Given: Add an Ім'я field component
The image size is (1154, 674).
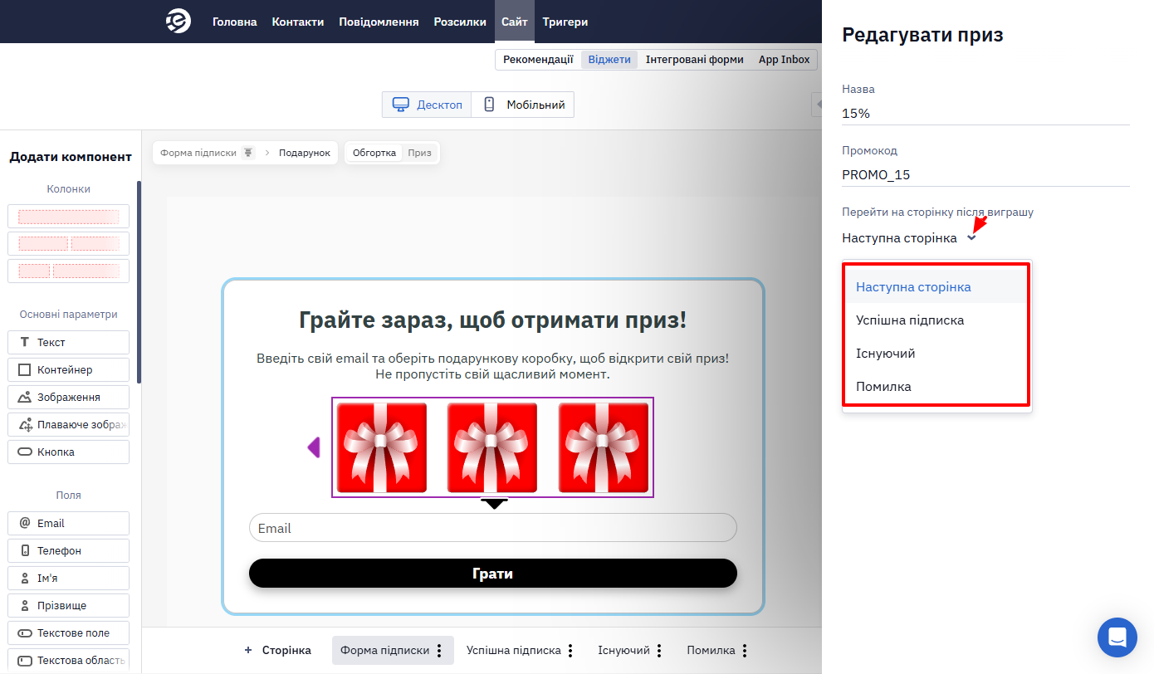Looking at the screenshot, I should (x=69, y=578).
